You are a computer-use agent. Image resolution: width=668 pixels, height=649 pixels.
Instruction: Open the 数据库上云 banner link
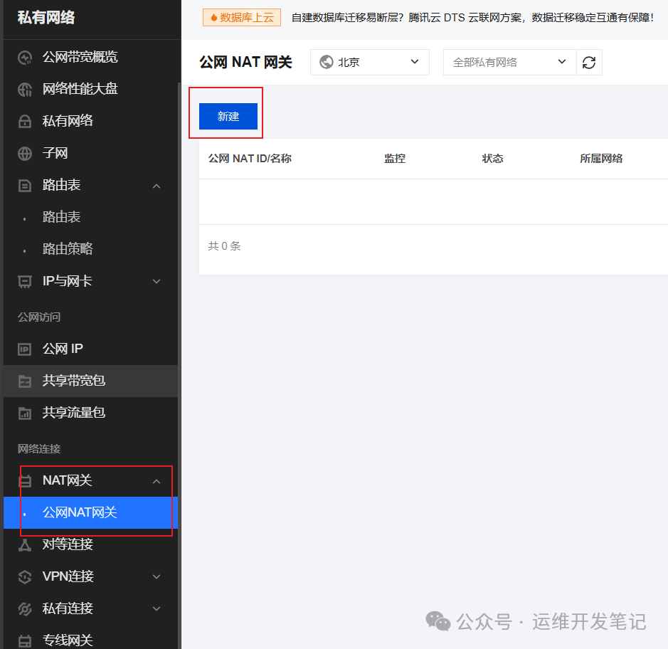click(241, 17)
